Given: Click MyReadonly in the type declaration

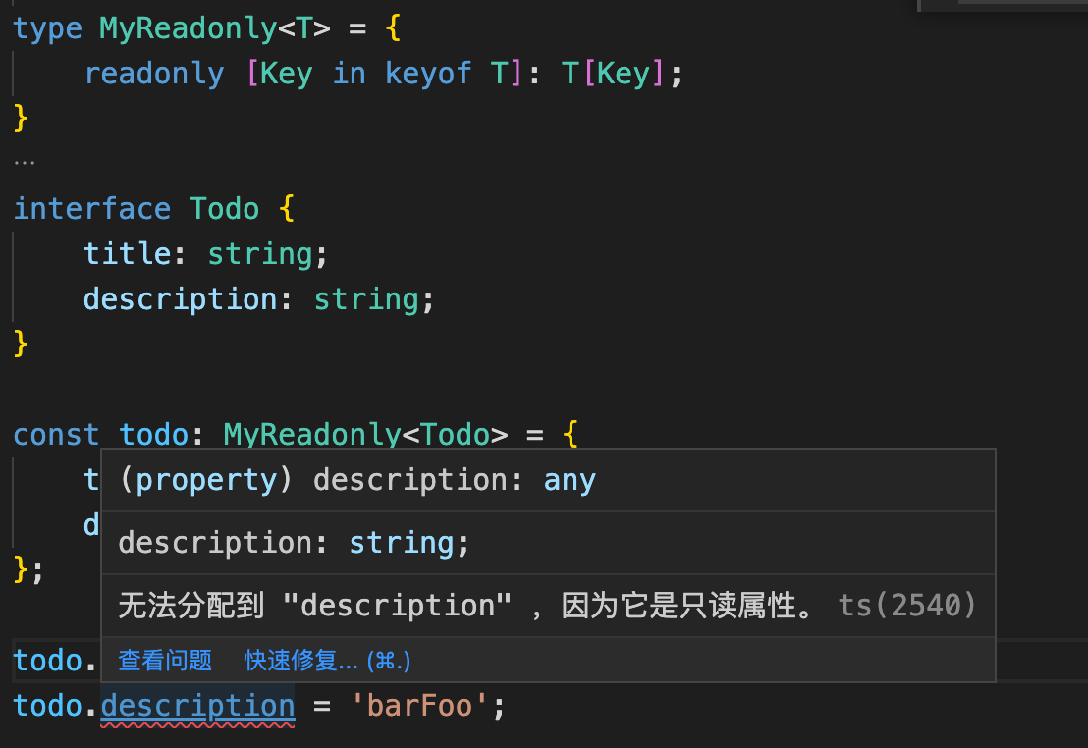Looking at the screenshot, I should 188,29.
